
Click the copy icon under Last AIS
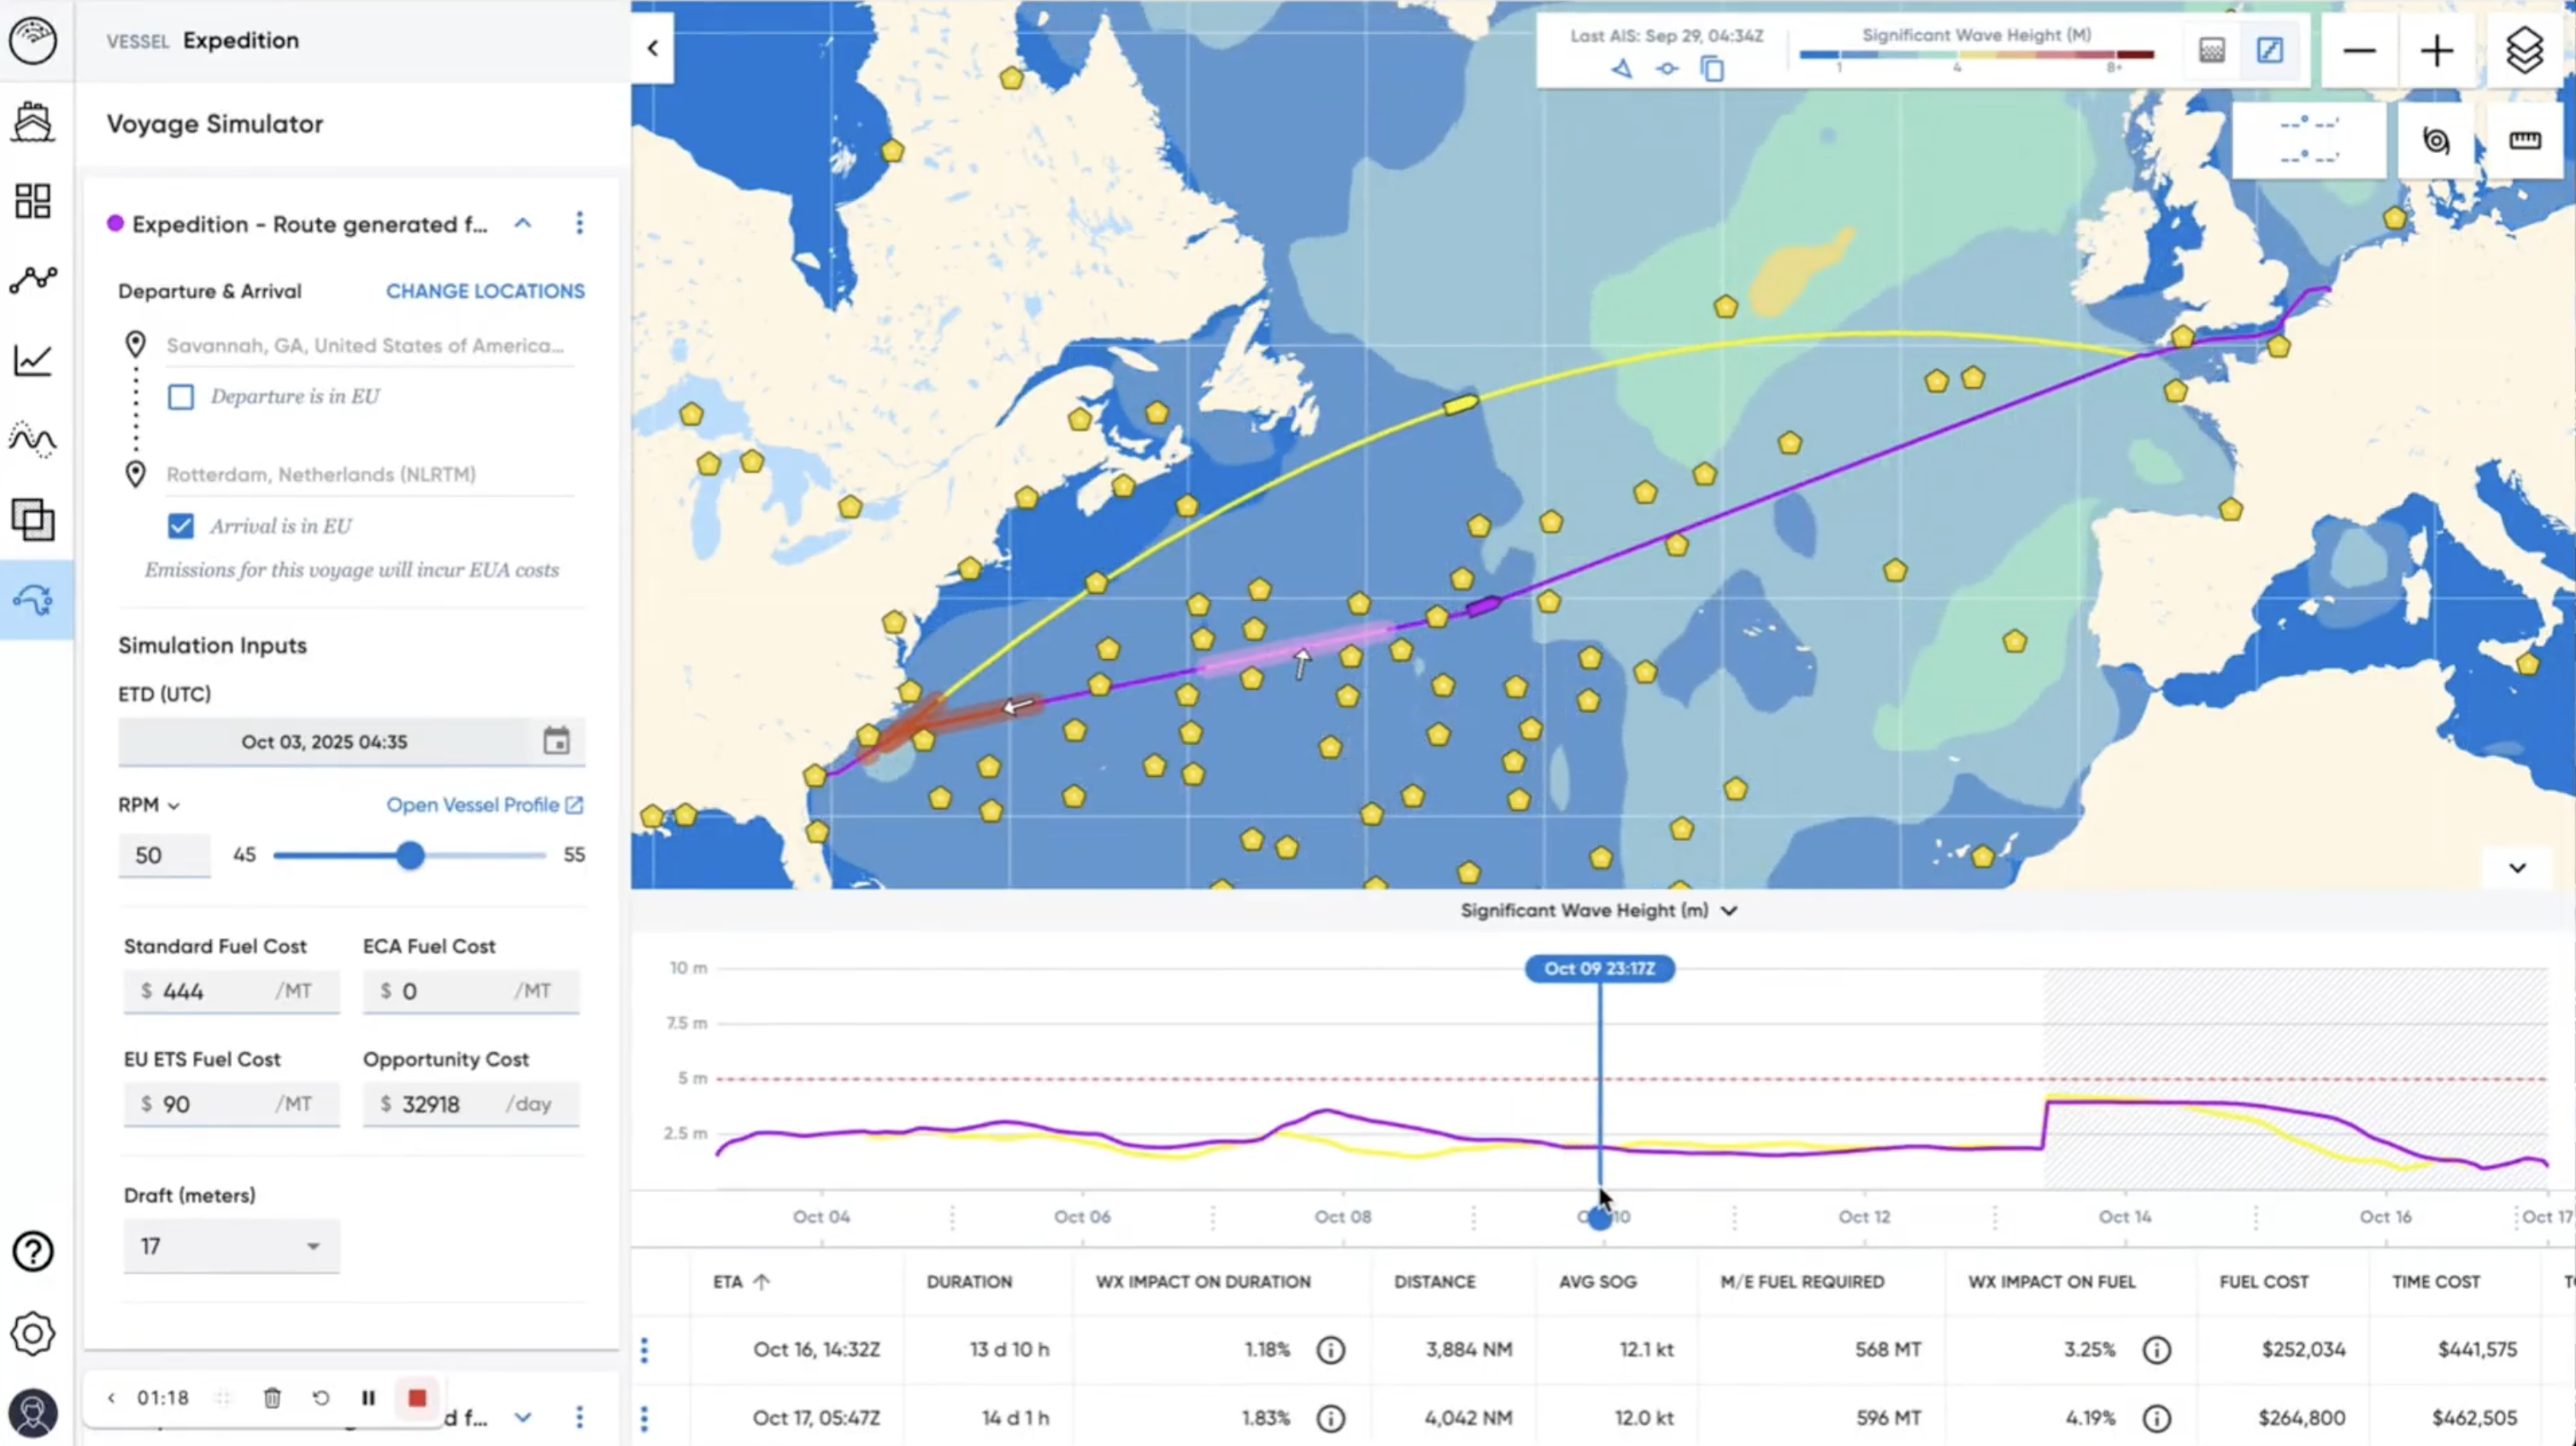click(1712, 69)
